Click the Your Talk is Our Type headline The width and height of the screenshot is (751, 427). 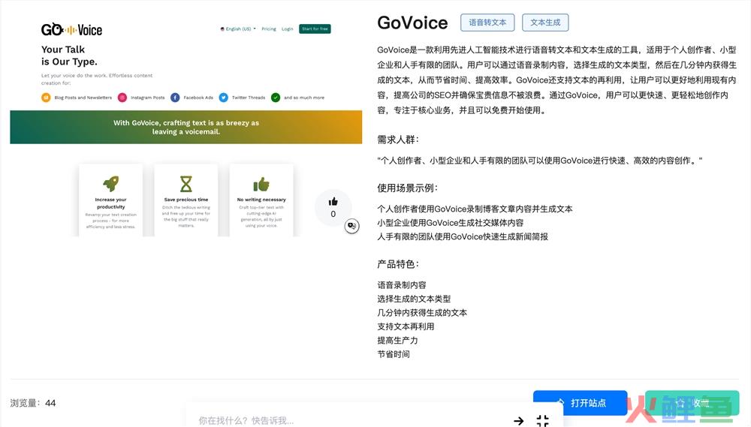point(69,56)
